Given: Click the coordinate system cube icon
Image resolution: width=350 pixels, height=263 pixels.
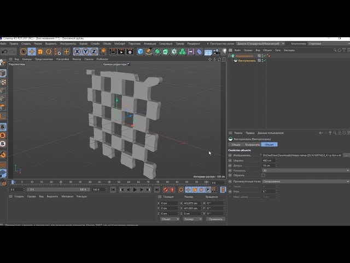Looking at the screenshot, I should 103,52.
